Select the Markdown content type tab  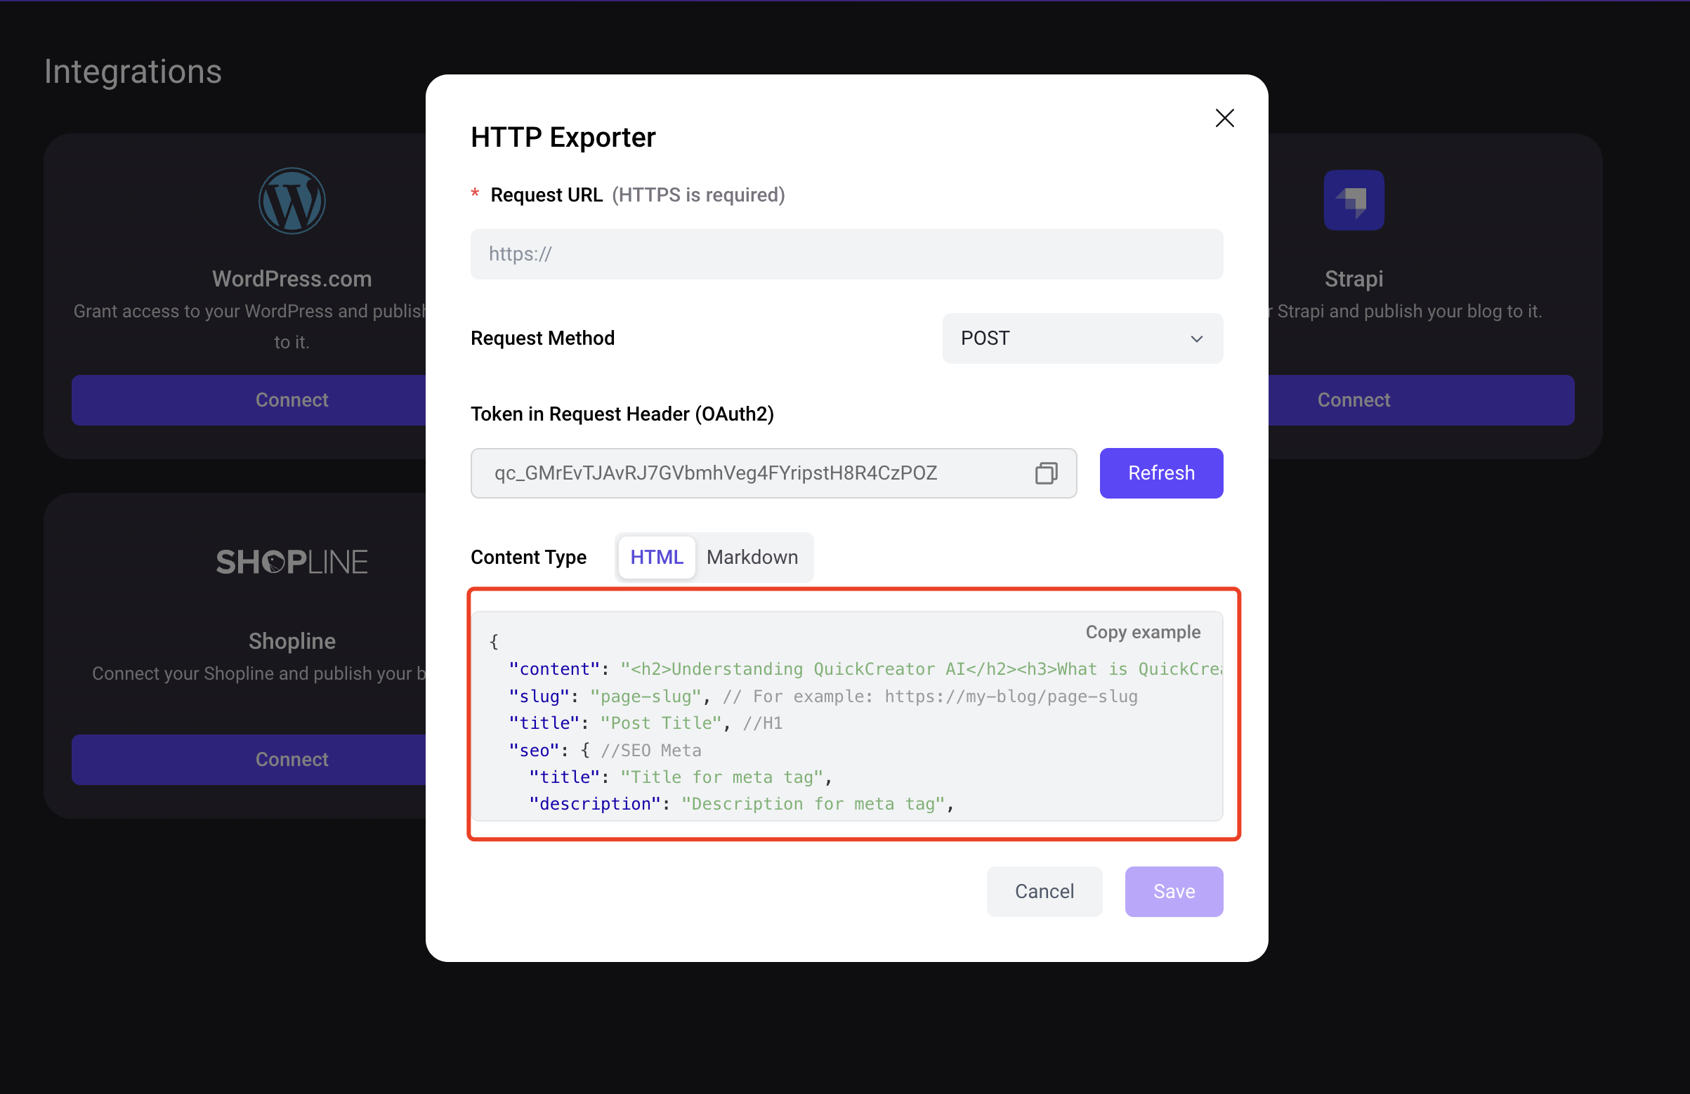[x=752, y=557]
